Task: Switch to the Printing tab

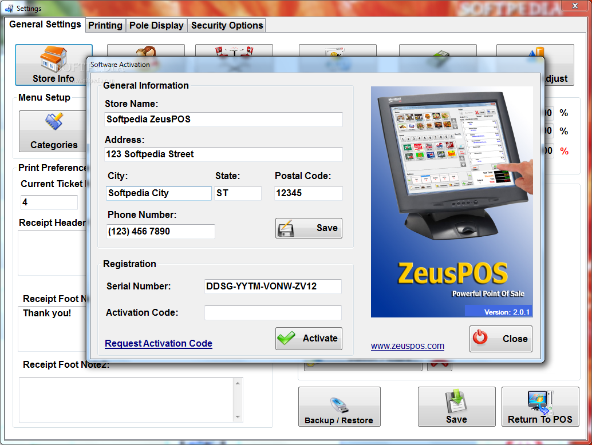Action: [105, 25]
